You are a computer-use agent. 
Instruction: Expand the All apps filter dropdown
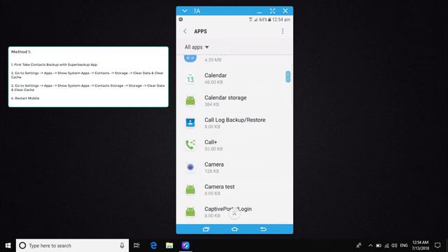[x=197, y=47]
